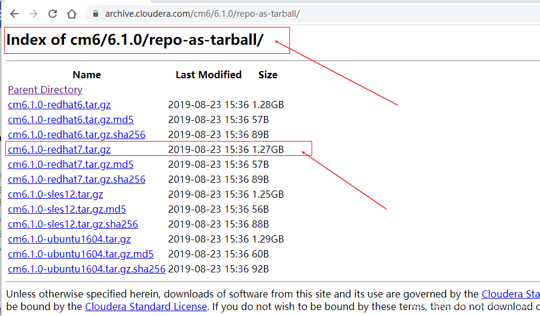
Task: View site info via the lock icon
Action: (96, 14)
